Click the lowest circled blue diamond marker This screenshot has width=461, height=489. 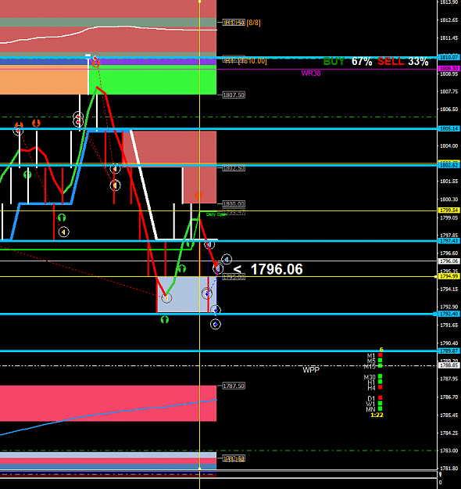215,325
